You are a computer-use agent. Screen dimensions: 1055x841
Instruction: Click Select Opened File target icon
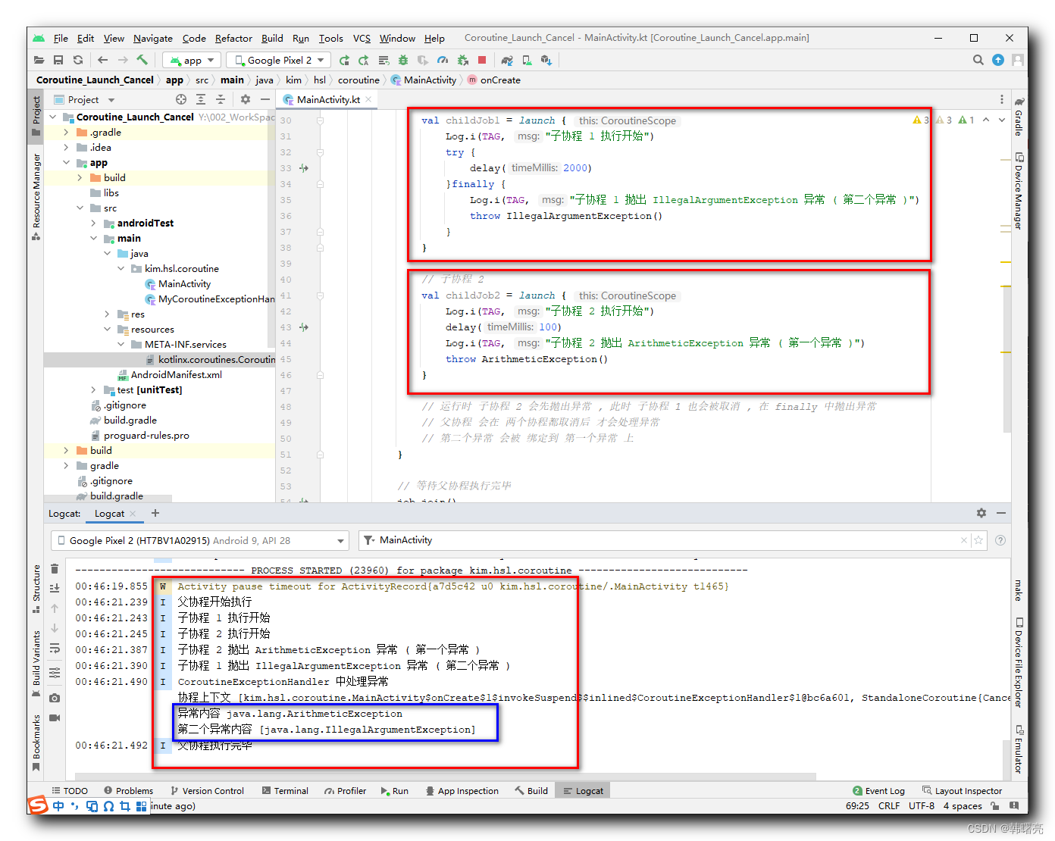pyautogui.click(x=181, y=99)
